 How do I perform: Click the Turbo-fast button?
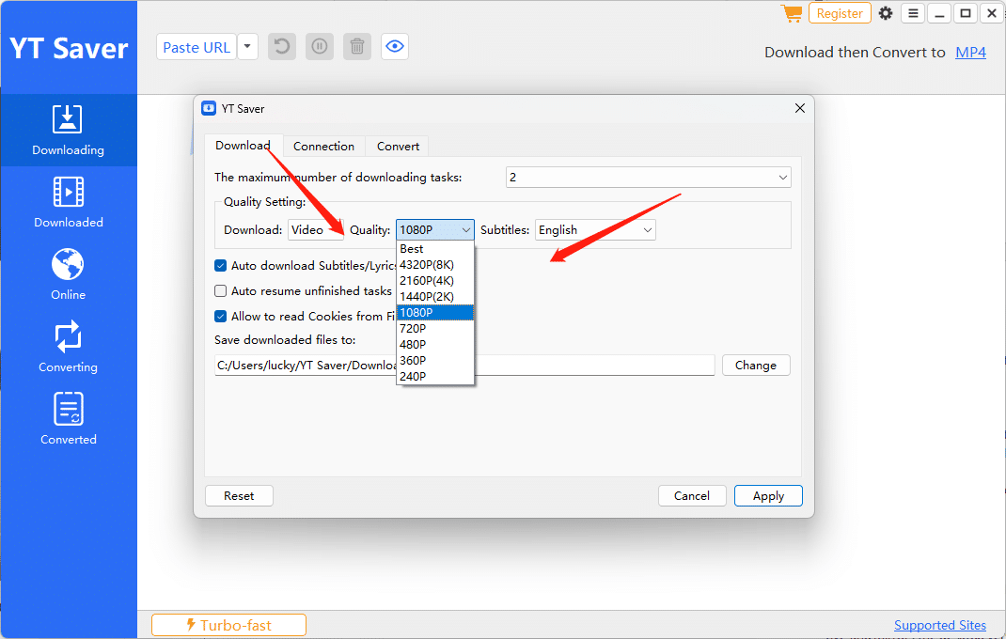(x=229, y=625)
